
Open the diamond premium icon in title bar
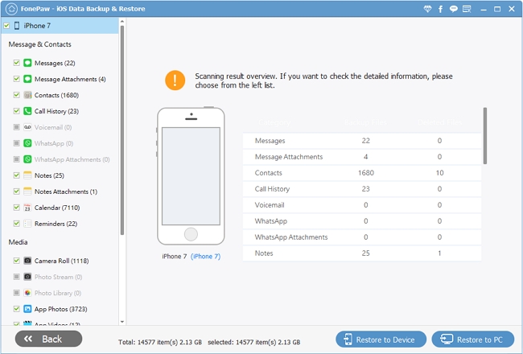(x=427, y=9)
